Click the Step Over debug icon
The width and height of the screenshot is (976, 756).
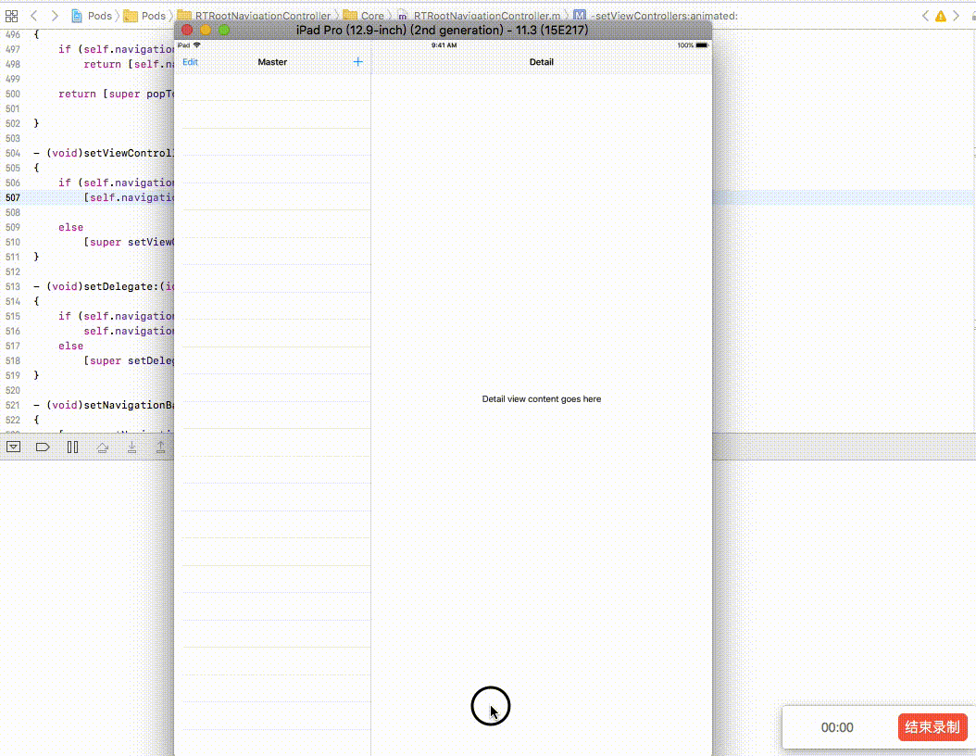103,447
